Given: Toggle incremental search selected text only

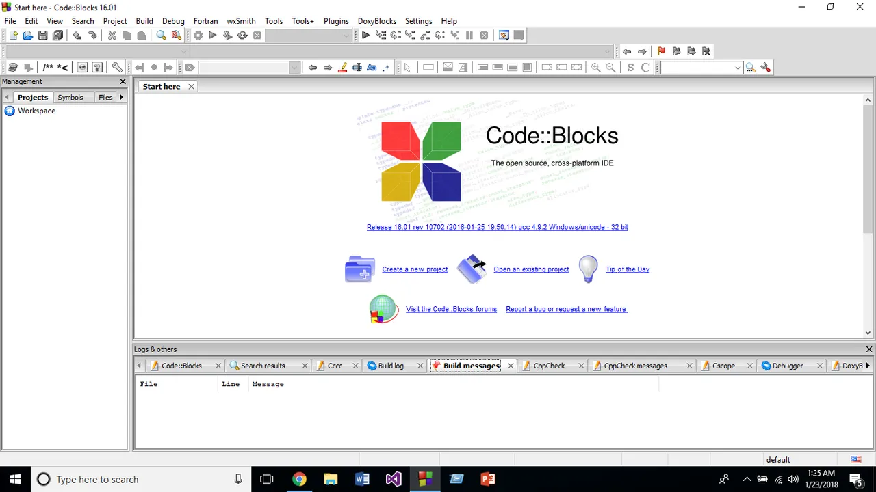Looking at the screenshot, I should [x=357, y=68].
